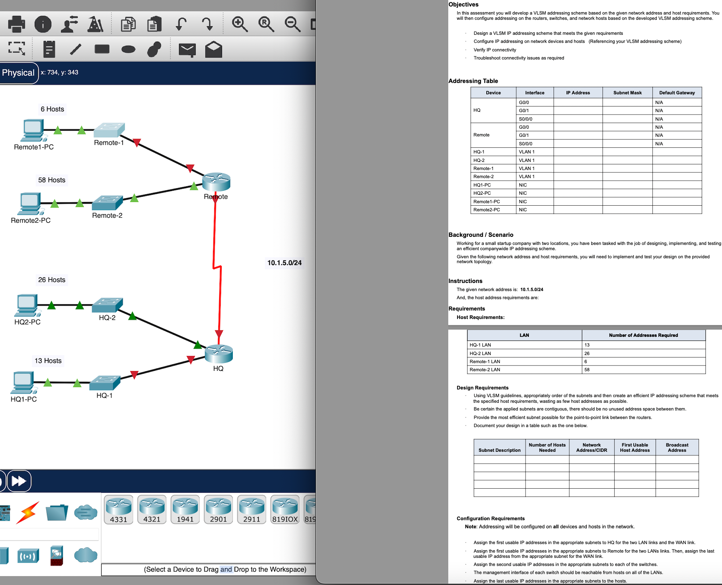Select the Zoom In tool
Image resolution: width=722 pixels, height=585 pixels.
pos(240,24)
